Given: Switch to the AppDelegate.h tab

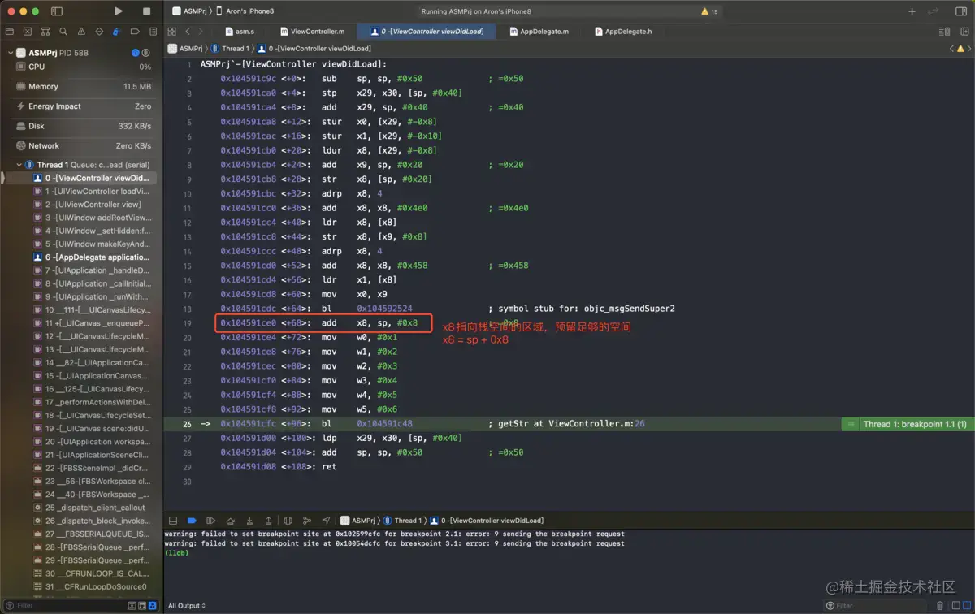Looking at the screenshot, I should coord(624,32).
